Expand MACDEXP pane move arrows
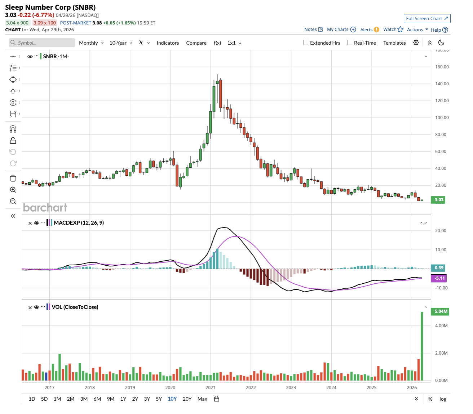 (424, 223)
